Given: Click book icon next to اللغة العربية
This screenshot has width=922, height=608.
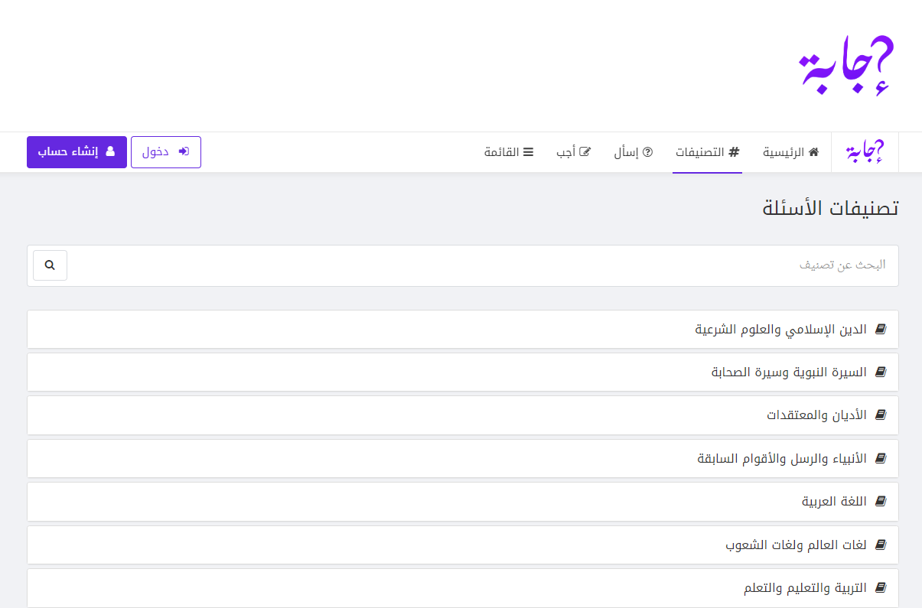Looking at the screenshot, I should [x=881, y=502].
